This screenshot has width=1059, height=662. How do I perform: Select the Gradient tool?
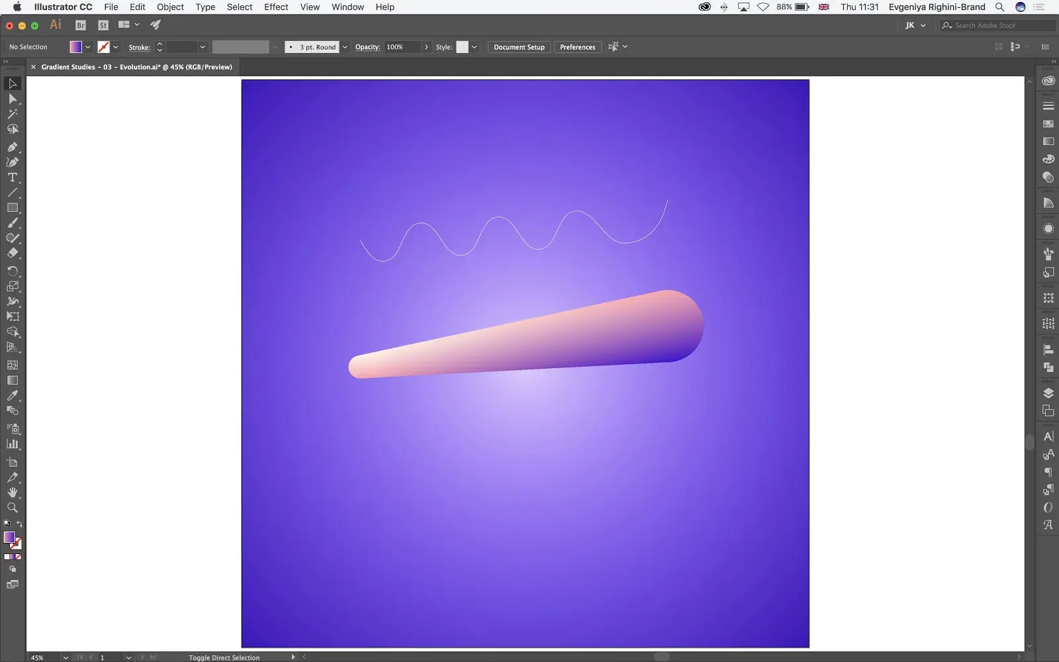pyautogui.click(x=13, y=380)
